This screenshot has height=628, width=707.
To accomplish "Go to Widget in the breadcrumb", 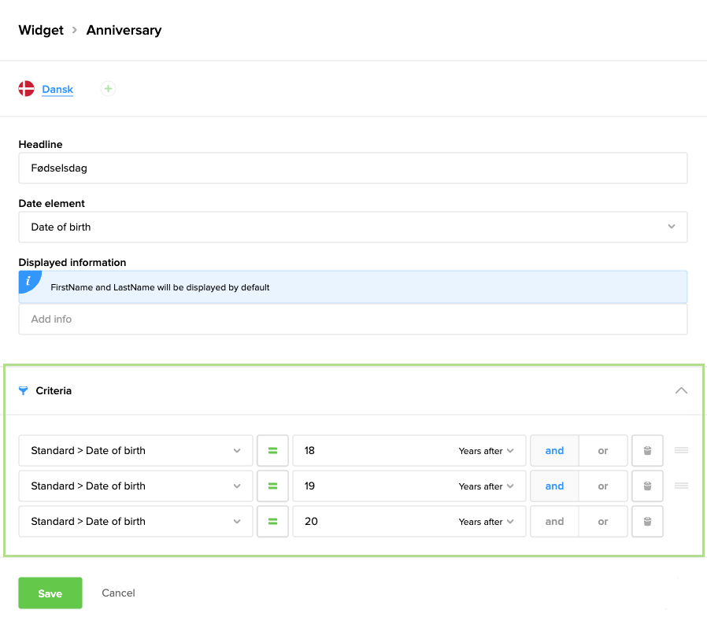I will coord(41,30).
